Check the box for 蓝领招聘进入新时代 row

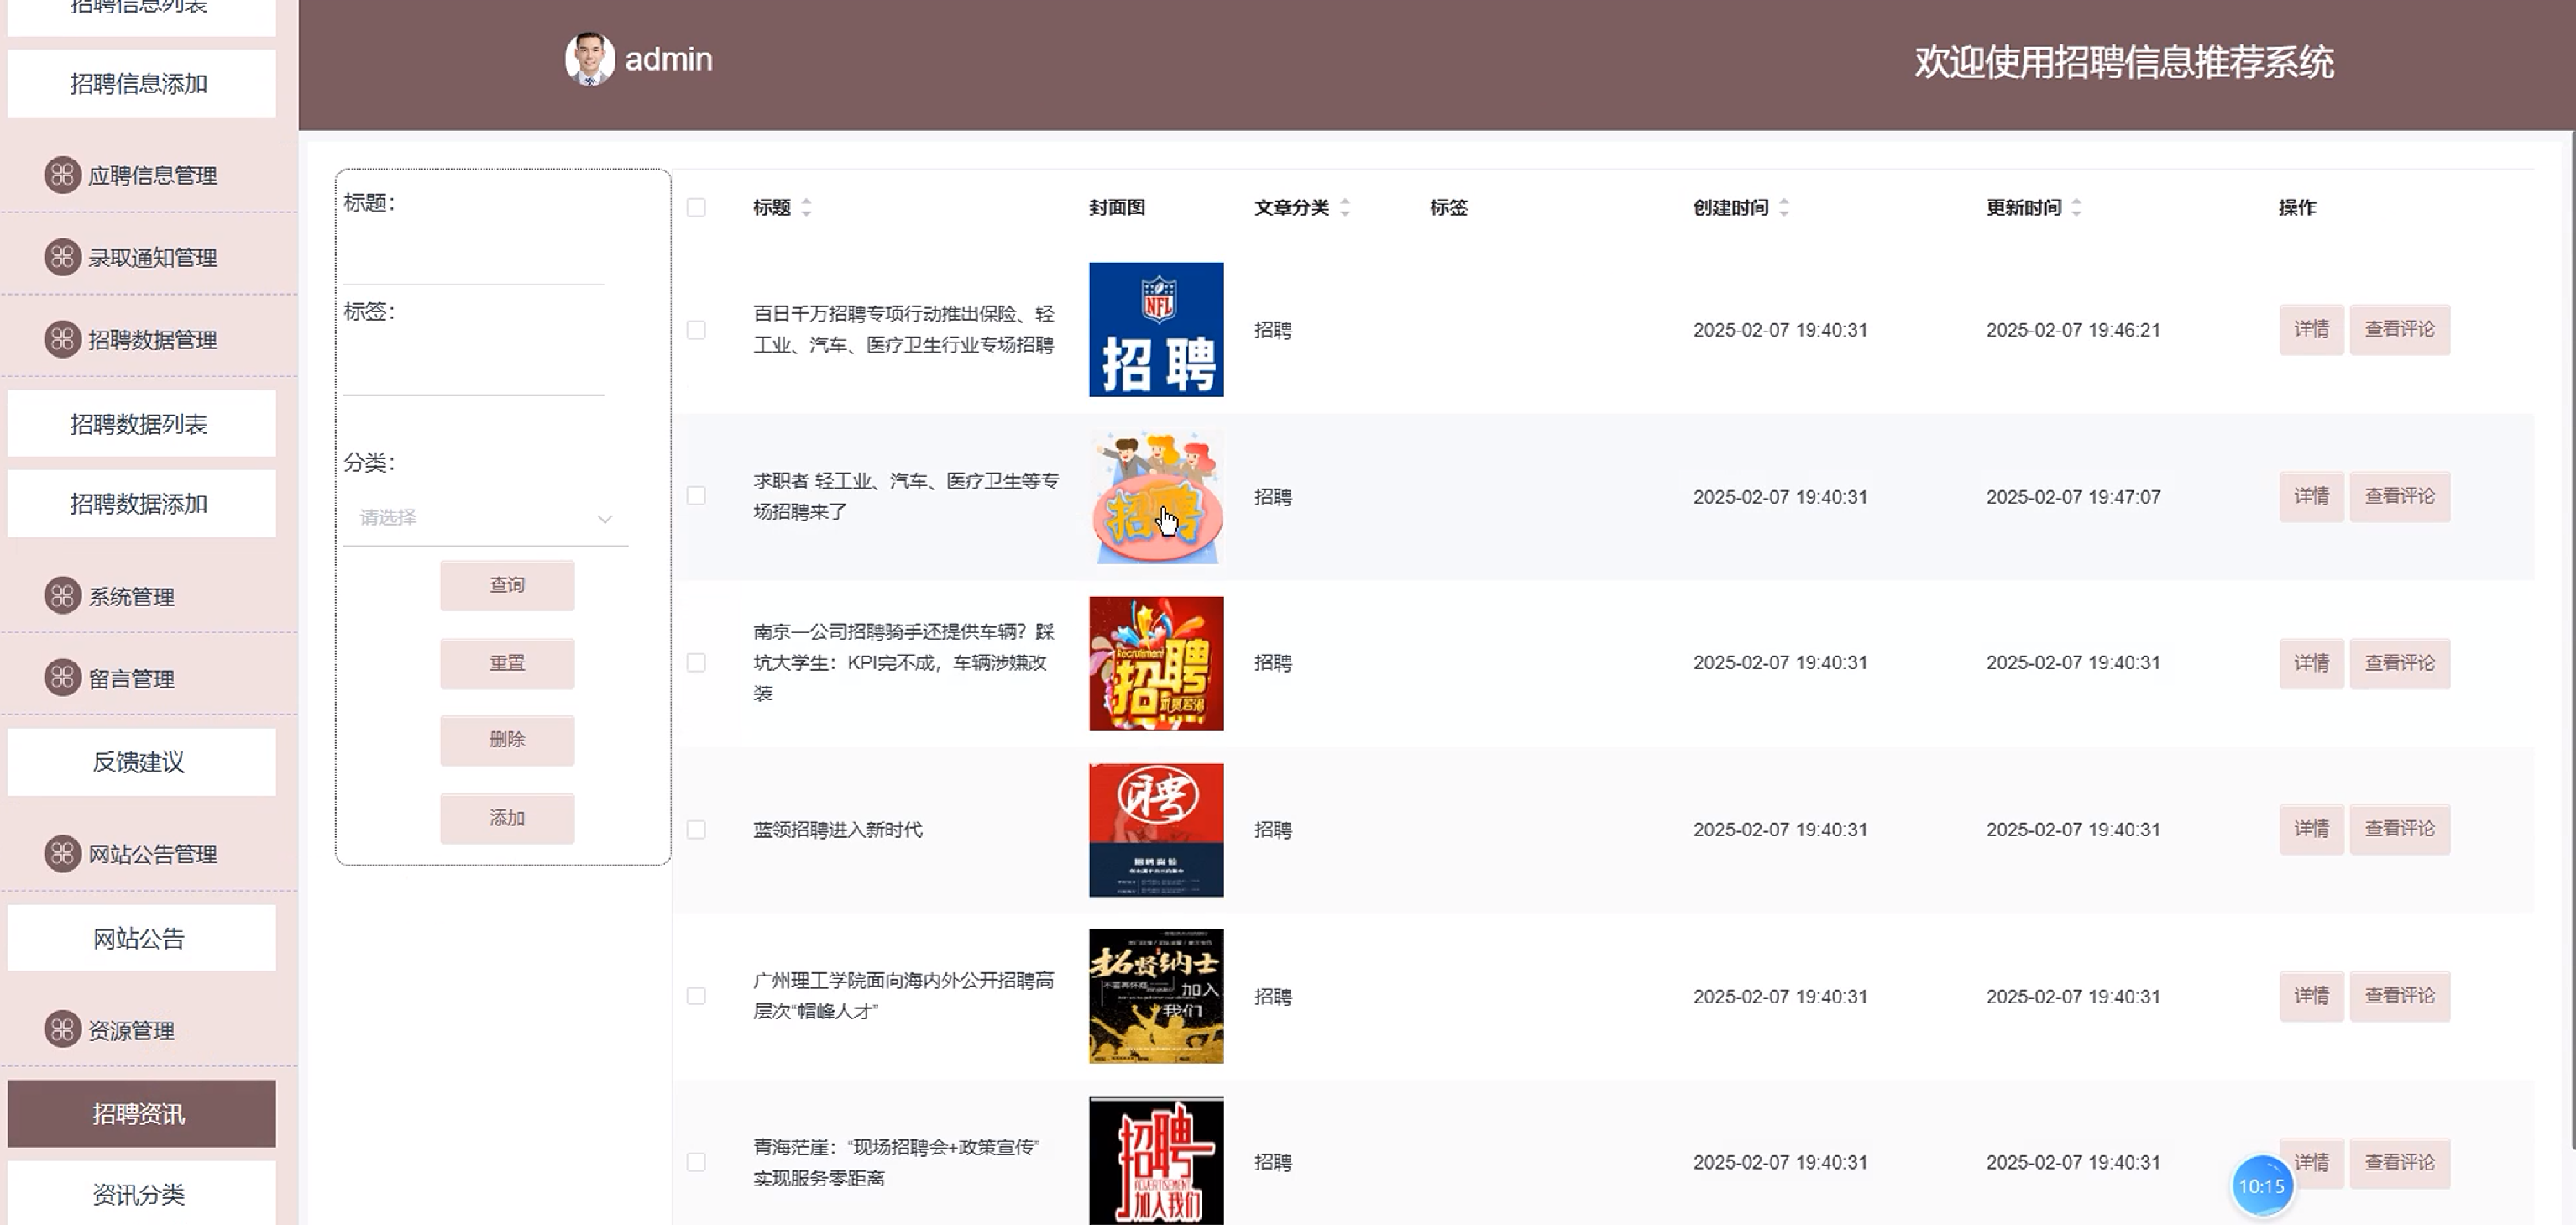[696, 830]
